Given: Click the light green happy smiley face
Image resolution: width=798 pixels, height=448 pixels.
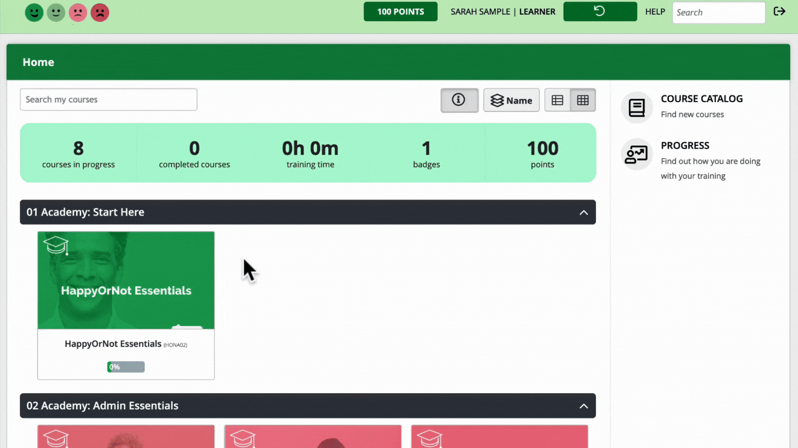Looking at the screenshot, I should tap(56, 12).
